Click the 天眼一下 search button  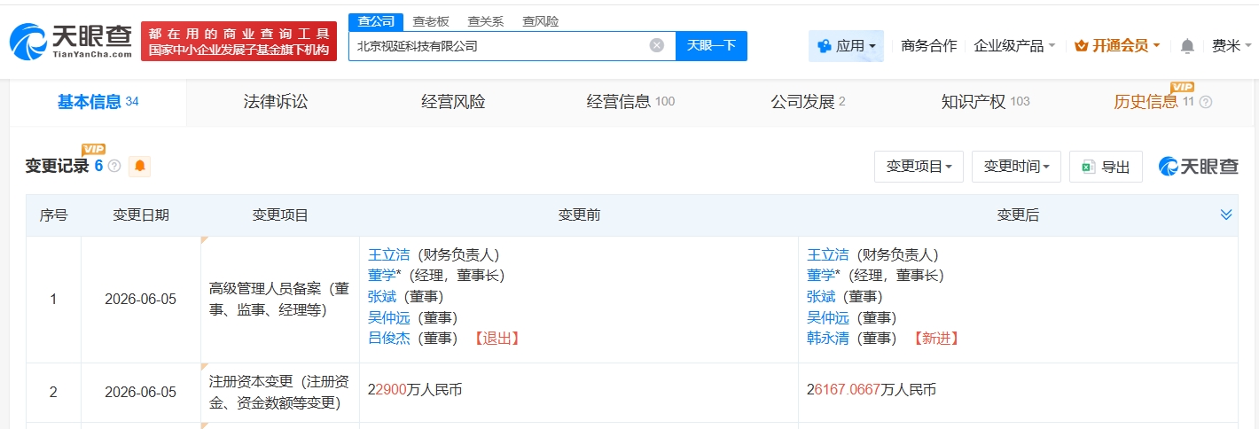pyautogui.click(x=711, y=45)
